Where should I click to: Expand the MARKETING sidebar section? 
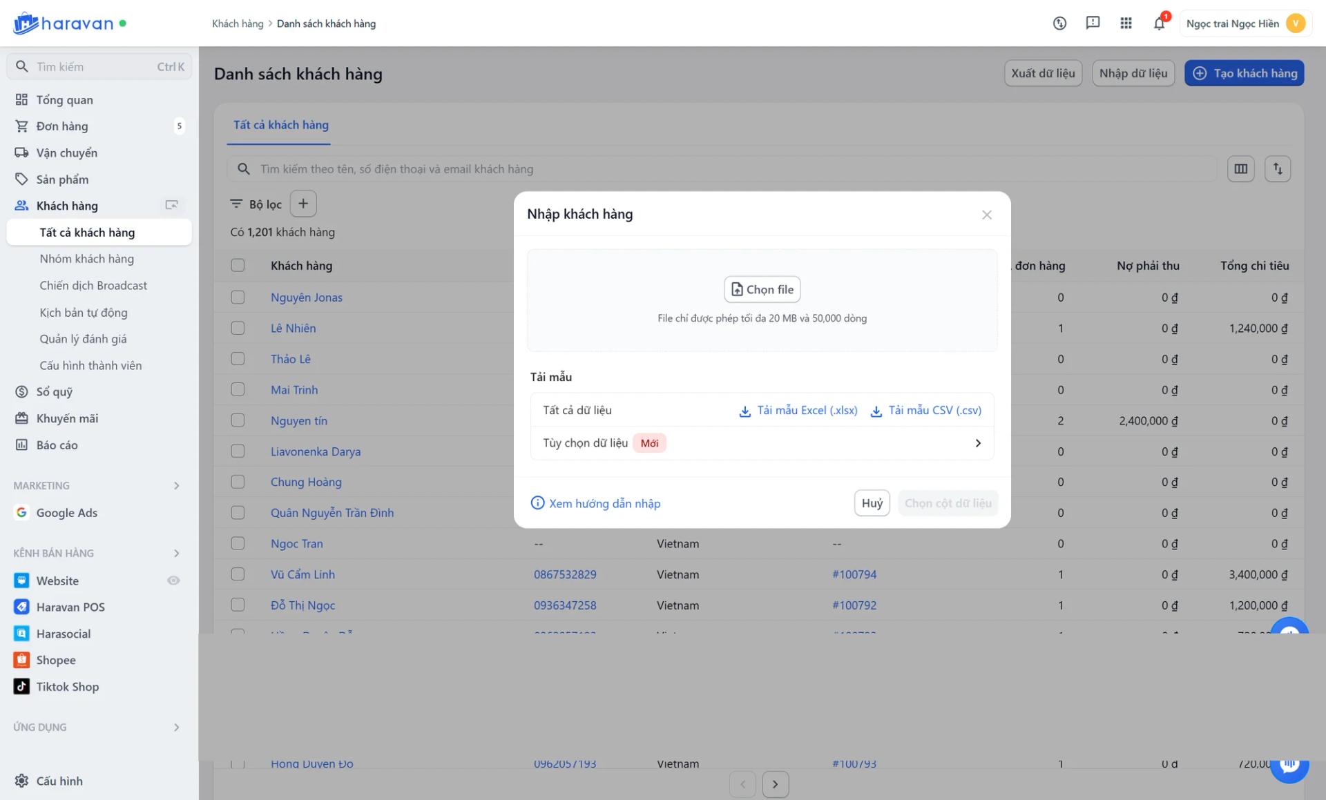(176, 486)
